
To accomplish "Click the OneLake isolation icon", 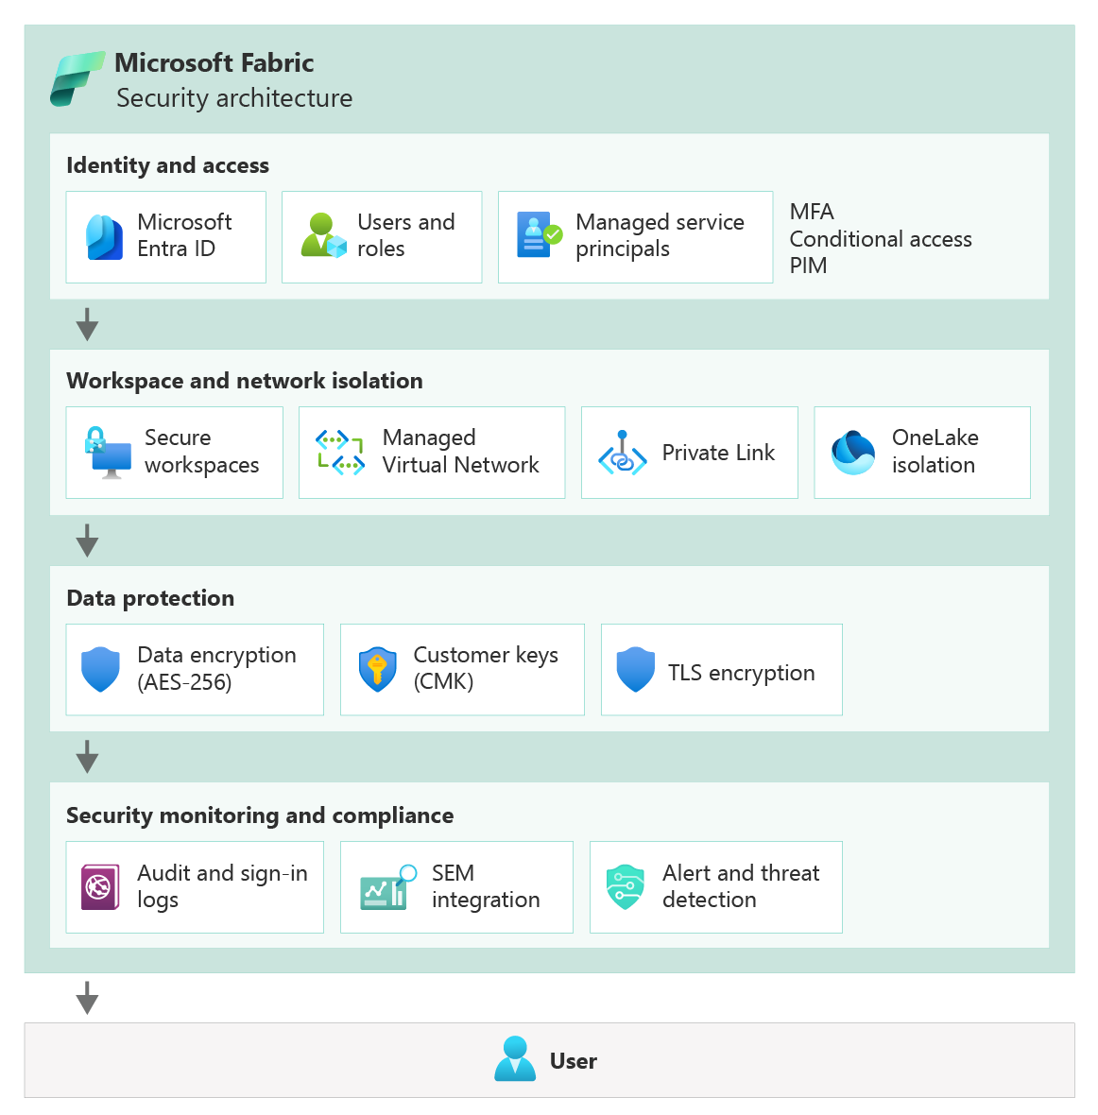I will [x=853, y=453].
